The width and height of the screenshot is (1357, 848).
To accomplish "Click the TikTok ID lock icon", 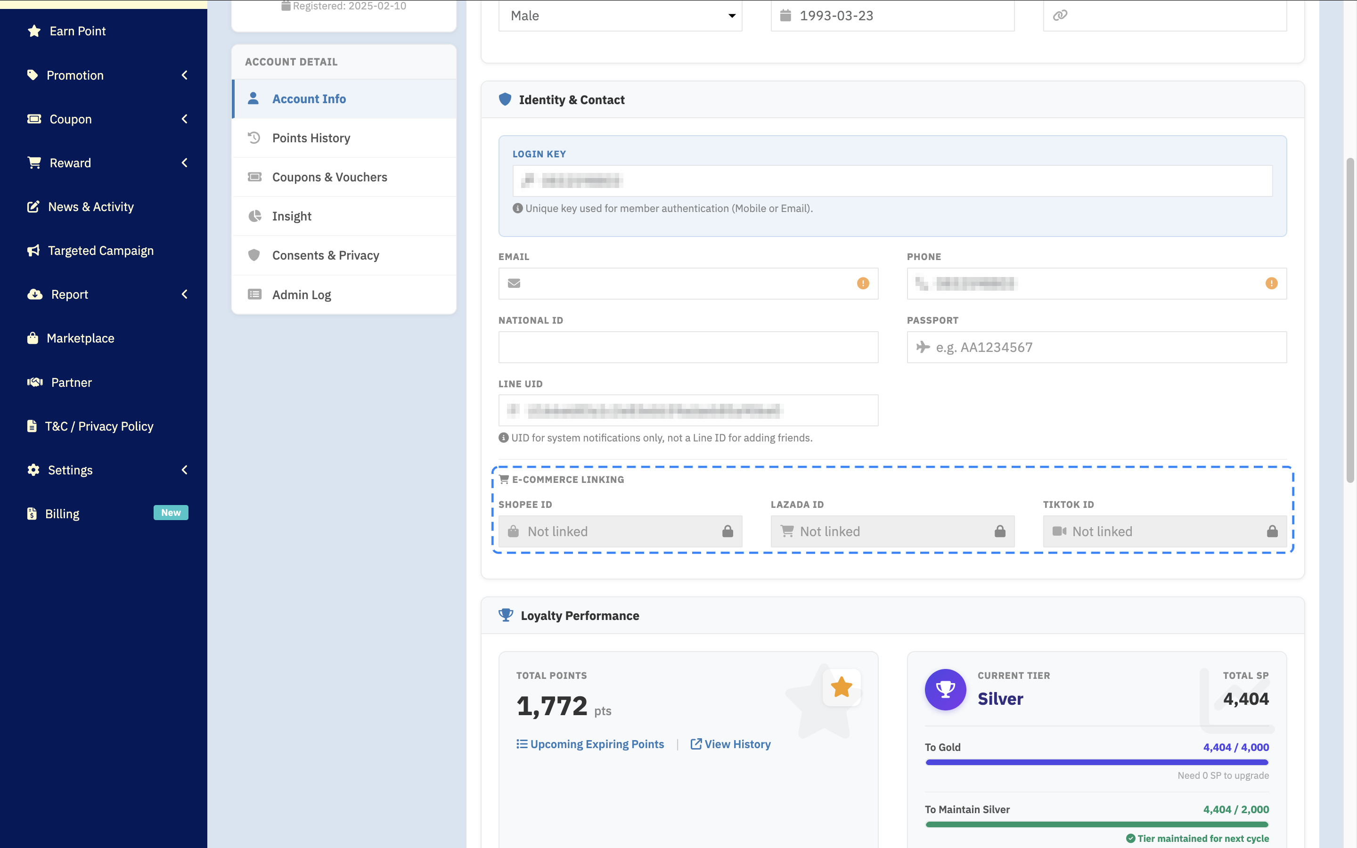I will tap(1272, 531).
